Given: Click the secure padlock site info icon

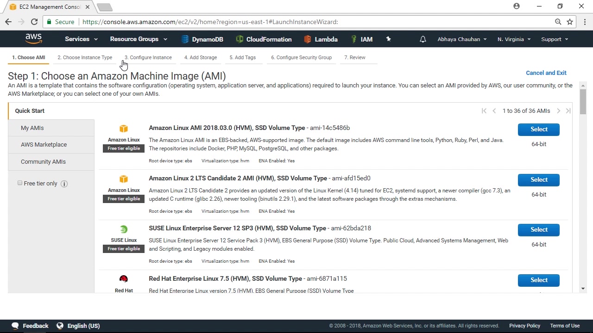Looking at the screenshot, I should tap(49, 22).
